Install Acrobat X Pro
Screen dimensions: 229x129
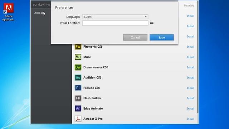pyautogui.click(x=191, y=119)
